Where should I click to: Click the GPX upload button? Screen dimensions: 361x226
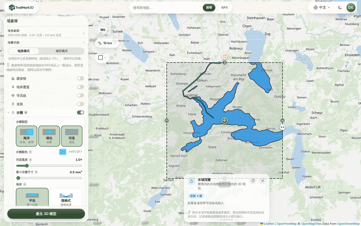coord(225,8)
